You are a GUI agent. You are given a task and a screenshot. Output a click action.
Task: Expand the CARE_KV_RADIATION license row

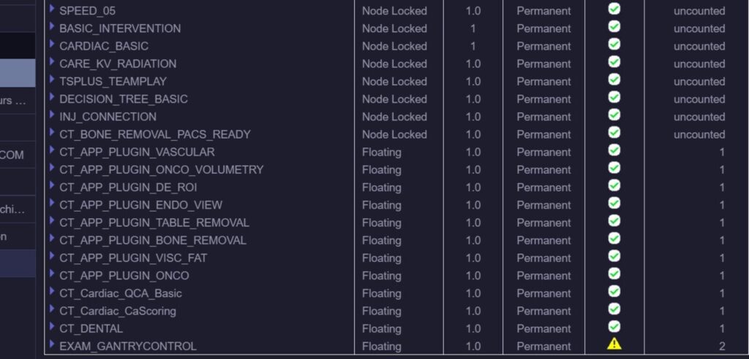(52, 61)
